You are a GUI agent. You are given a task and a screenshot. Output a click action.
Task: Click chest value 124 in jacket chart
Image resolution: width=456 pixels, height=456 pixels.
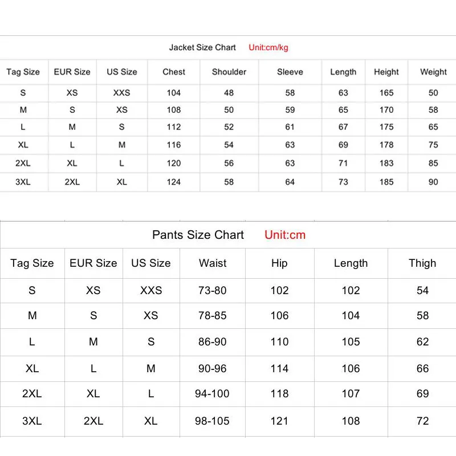(174, 182)
